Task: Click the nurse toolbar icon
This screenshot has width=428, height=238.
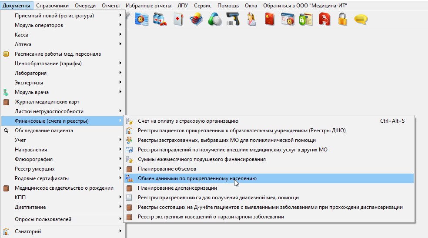Action: point(251,20)
